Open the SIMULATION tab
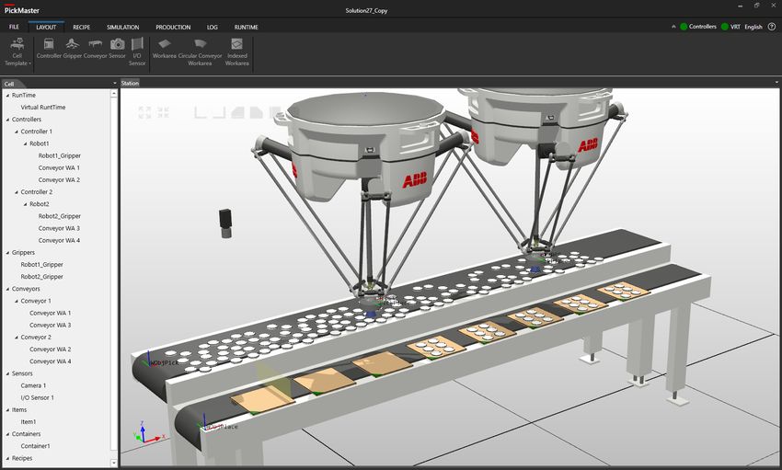Screen dimensions: 782x470 pyautogui.click(x=122, y=27)
